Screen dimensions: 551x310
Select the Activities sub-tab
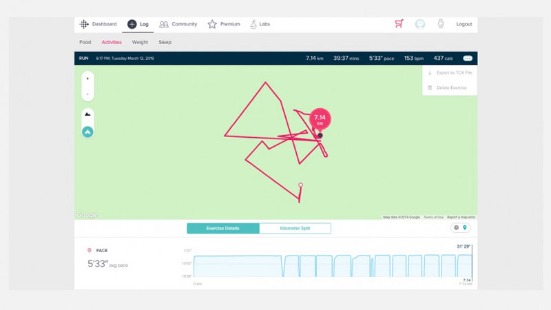pos(112,42)
